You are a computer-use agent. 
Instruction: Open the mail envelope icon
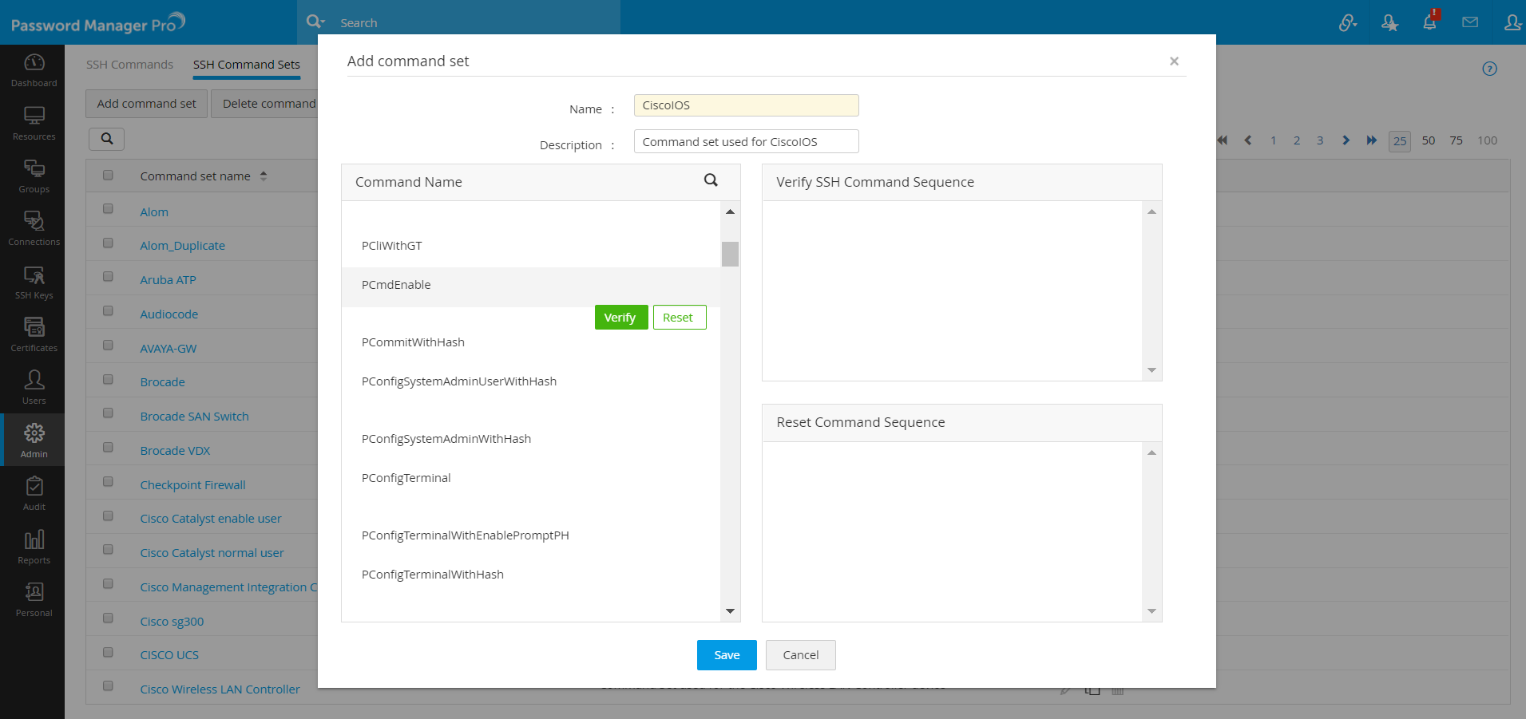pos(1470,22)
